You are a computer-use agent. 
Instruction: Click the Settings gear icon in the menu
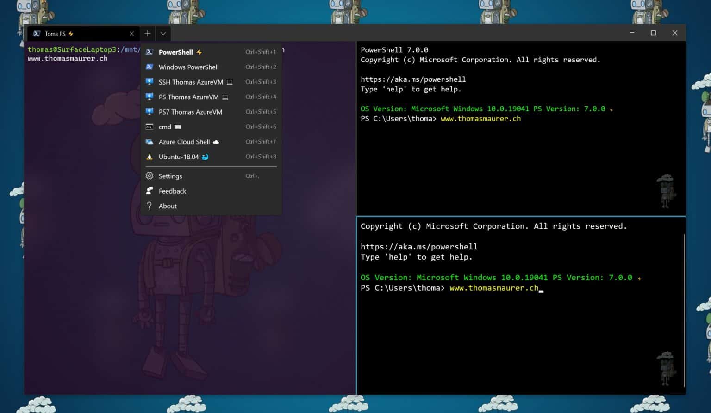point(149,176)
